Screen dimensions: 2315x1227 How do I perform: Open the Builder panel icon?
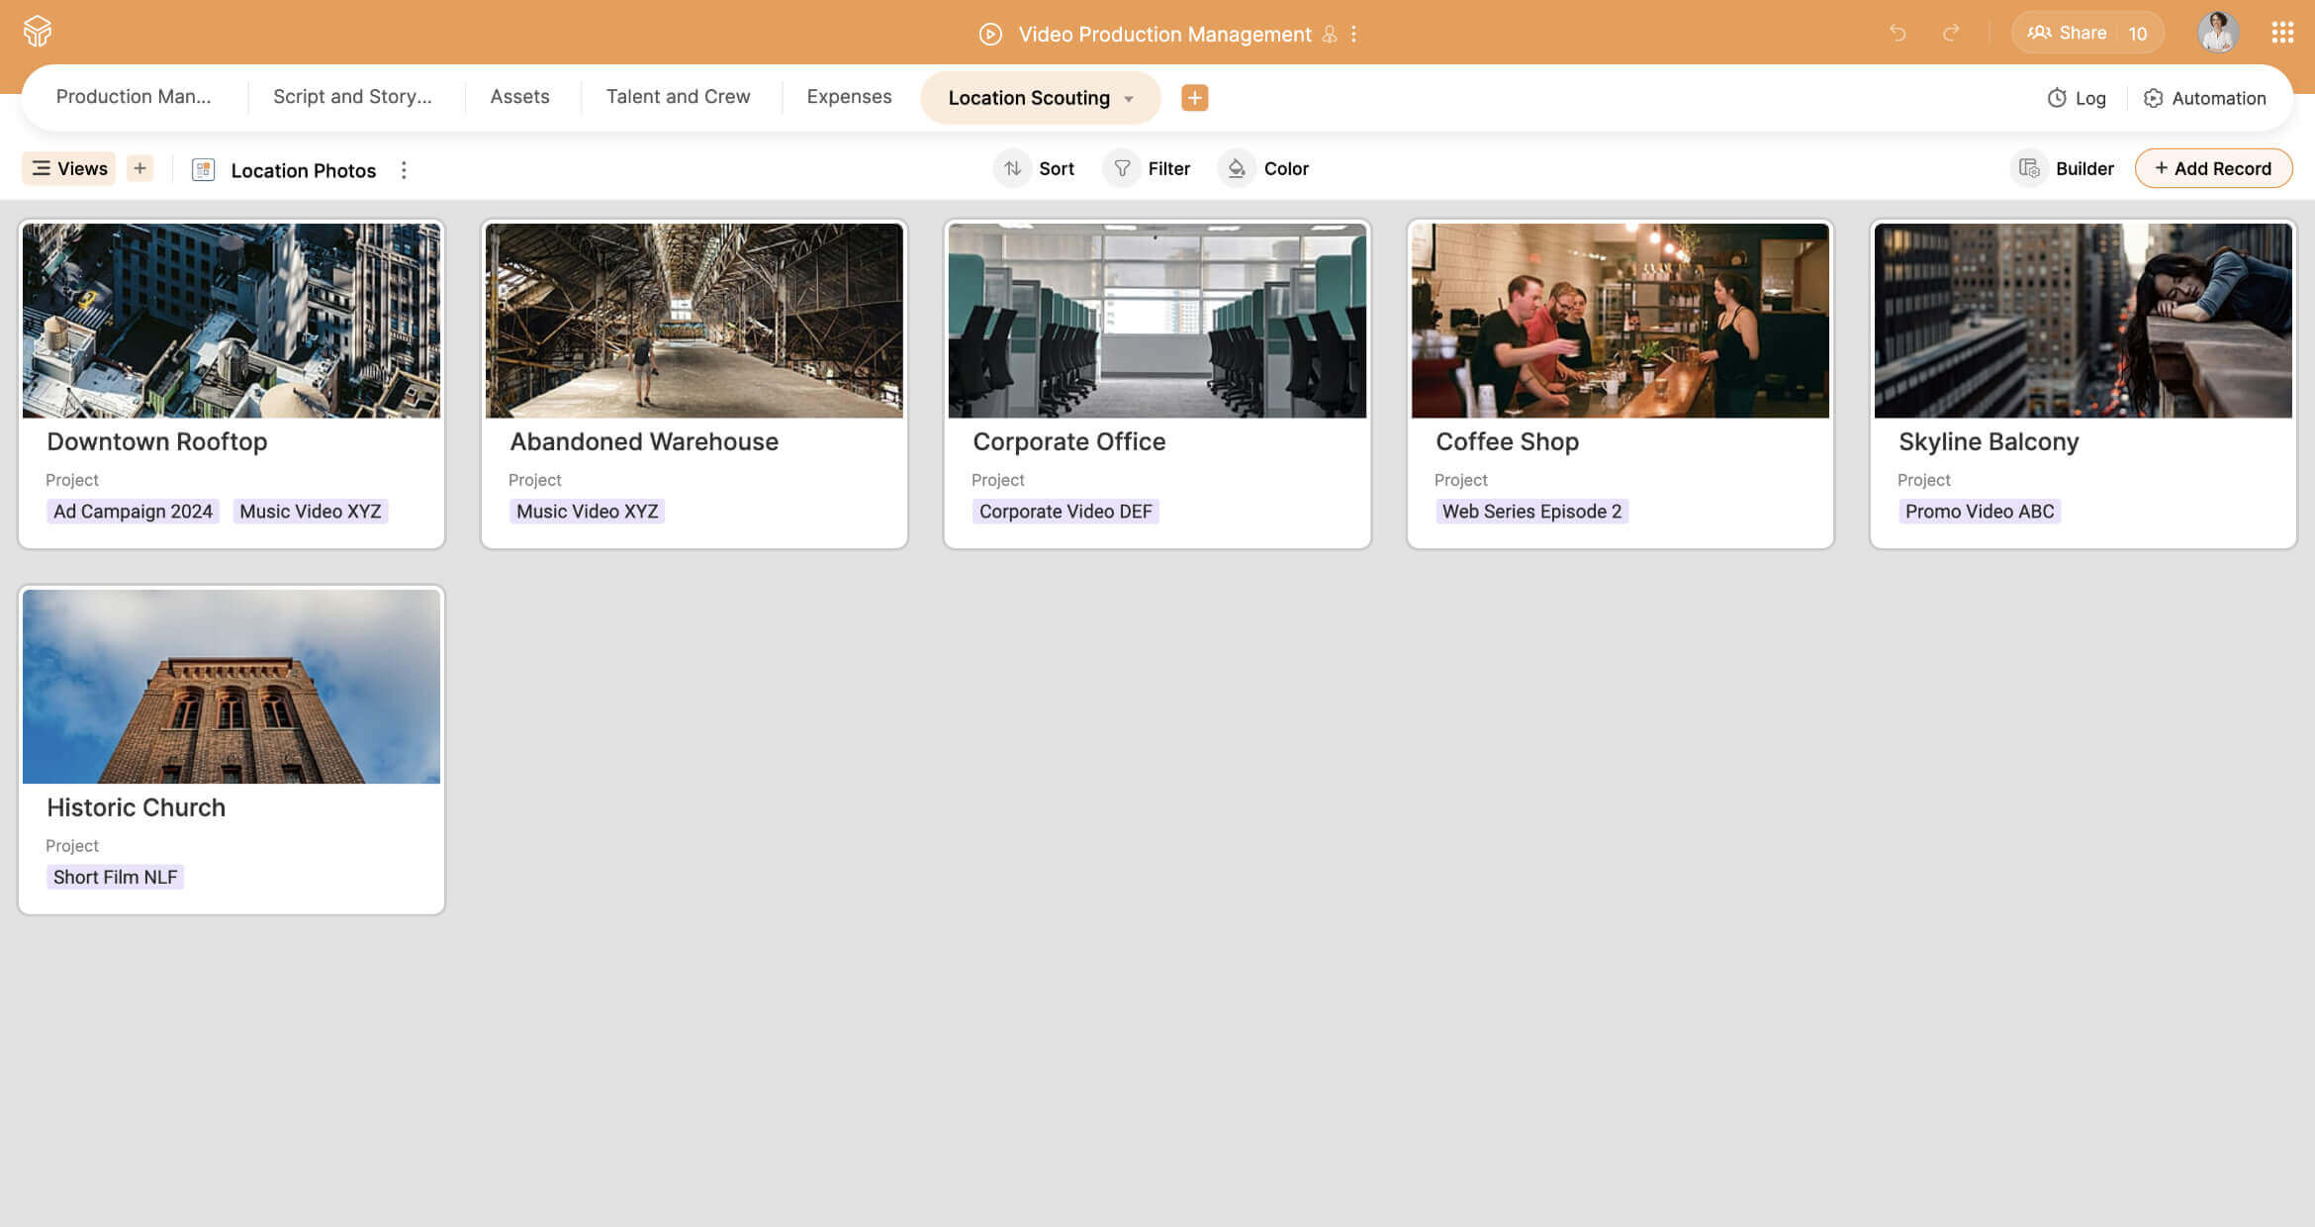[2030, 168]
